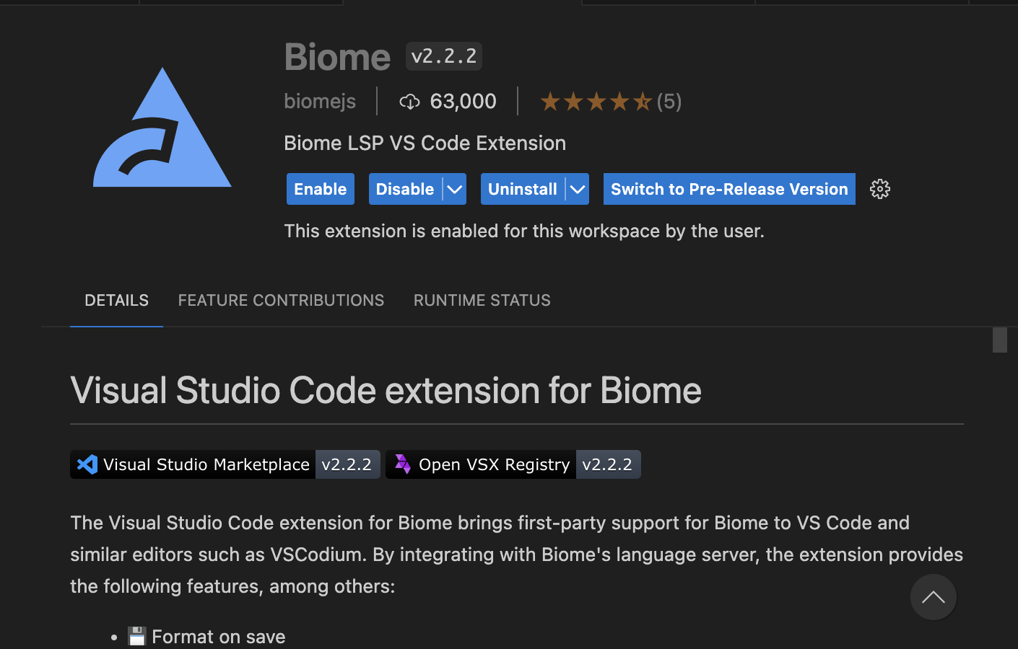Click the (5) ratings count

669,102
